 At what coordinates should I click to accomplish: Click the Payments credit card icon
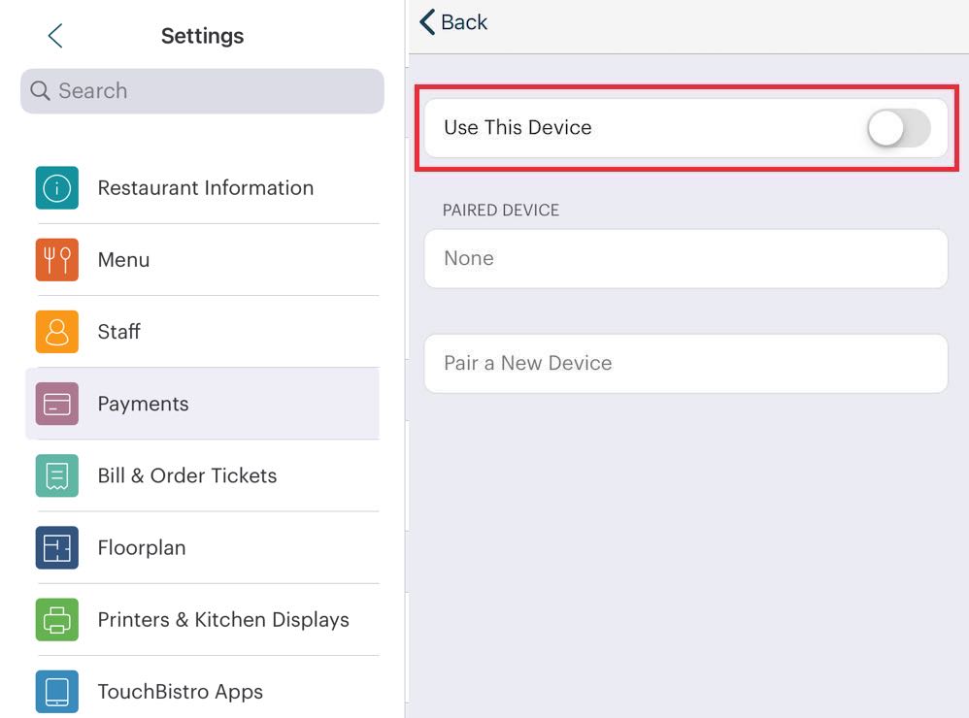(57, 404)
